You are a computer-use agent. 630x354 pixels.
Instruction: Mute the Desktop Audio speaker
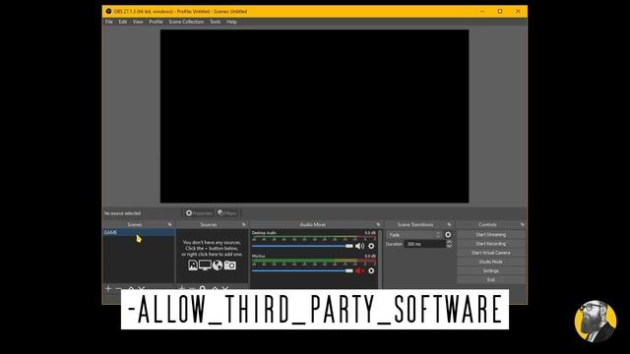[x=359, y=246]
